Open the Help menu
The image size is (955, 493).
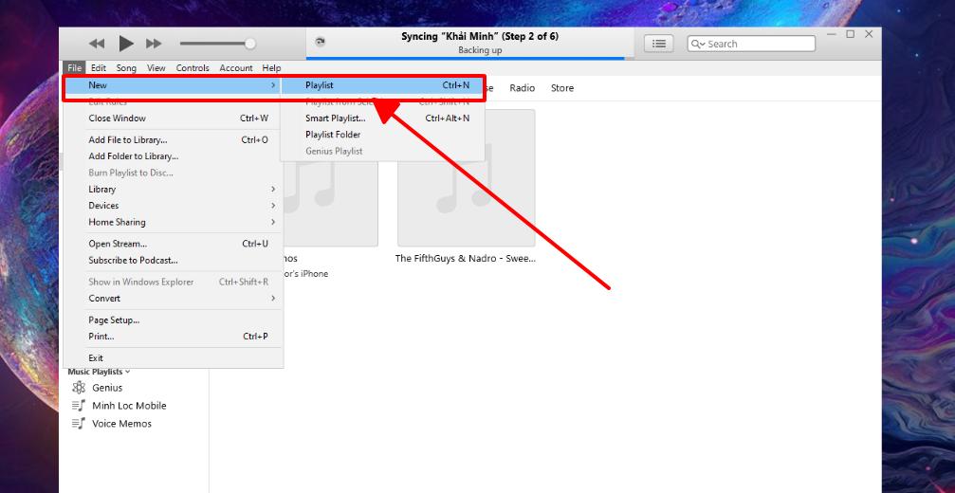click(x=271, y=67)
